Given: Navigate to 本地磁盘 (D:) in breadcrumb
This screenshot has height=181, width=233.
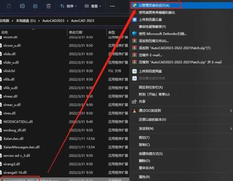Looking at the screenshot, I should point(26,21).
